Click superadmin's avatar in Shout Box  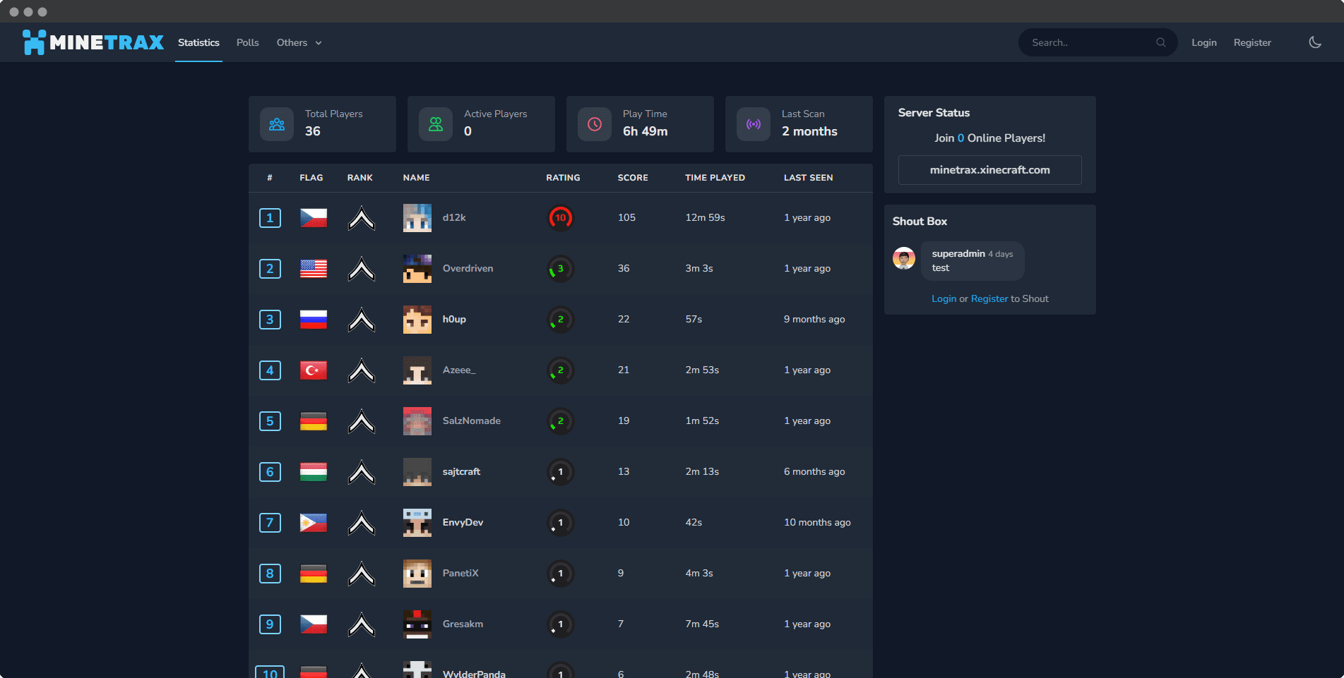coord(904,258)
